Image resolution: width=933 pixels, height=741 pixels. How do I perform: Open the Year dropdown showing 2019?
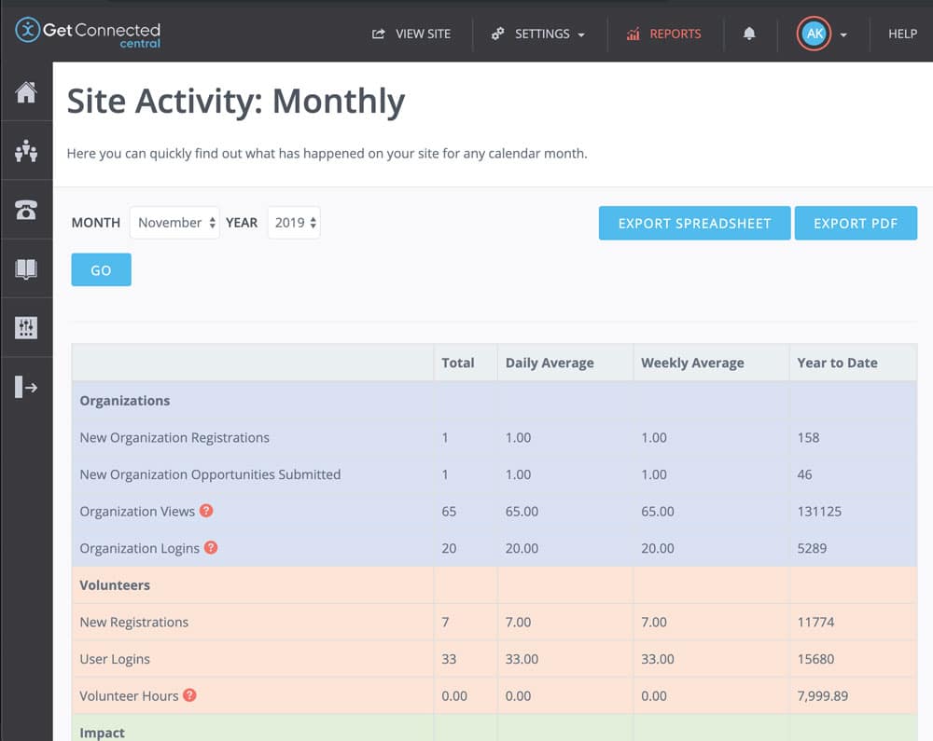[x=294, y=223]
